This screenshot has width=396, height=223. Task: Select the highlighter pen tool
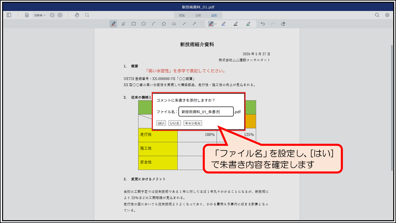(123, 24)
